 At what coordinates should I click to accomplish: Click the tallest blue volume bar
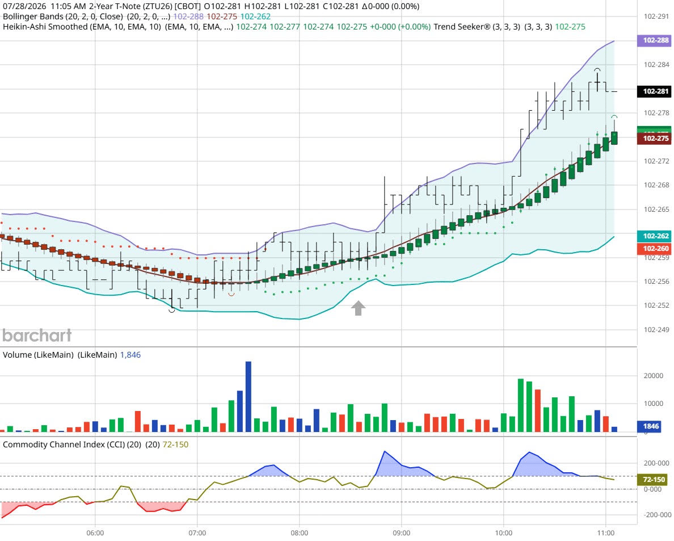click(x=248, y=396)
